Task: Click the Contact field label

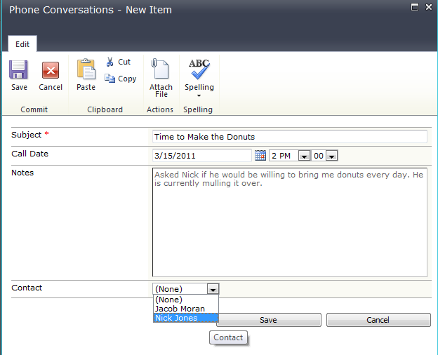Action: [27, 288]
